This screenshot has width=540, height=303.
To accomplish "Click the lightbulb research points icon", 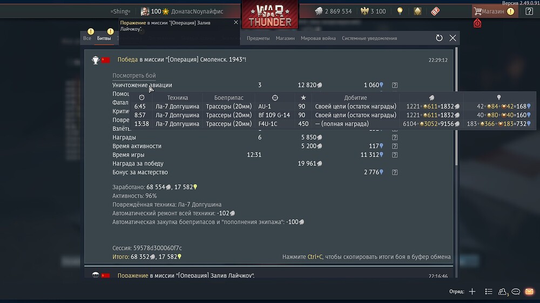I will click(x=400, y=11).
